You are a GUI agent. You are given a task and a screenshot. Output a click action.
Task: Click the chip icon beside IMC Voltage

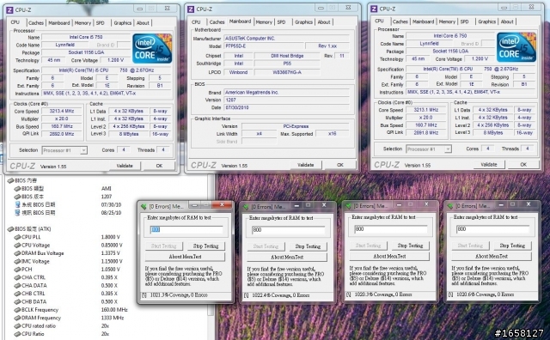pyautogui.click(x=17, y=262)
